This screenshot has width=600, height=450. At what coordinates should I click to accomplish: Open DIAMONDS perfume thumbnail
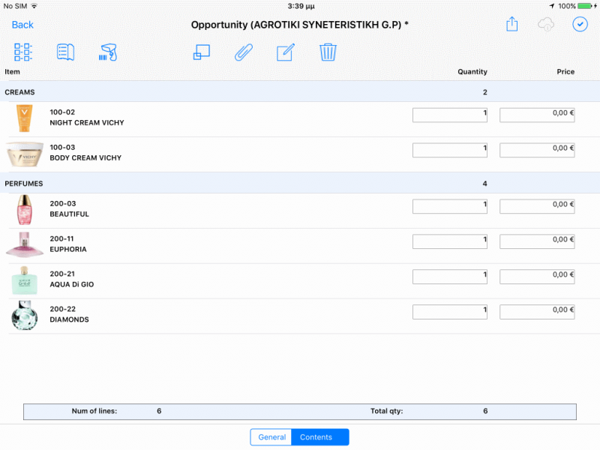(x=24, y=315)
